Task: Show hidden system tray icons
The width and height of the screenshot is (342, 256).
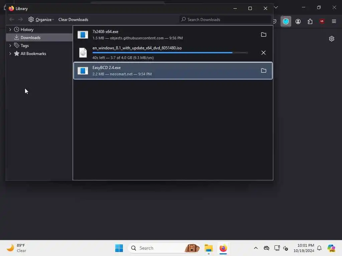Action: [256, 248]
